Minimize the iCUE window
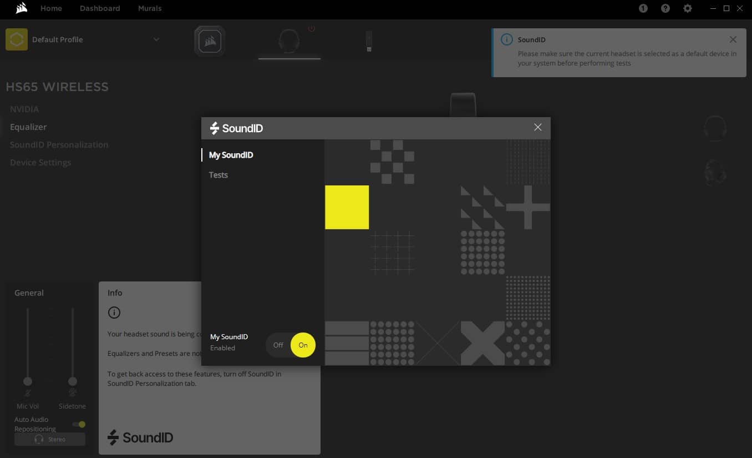The height and width of the screenshot is (458, 752). (713, 8)
